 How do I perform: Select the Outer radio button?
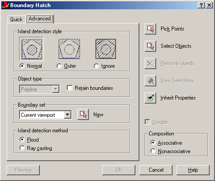[59, 66]
